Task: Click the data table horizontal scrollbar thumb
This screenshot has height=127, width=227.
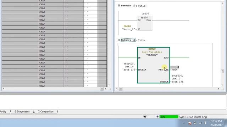Action: (102, 89)
